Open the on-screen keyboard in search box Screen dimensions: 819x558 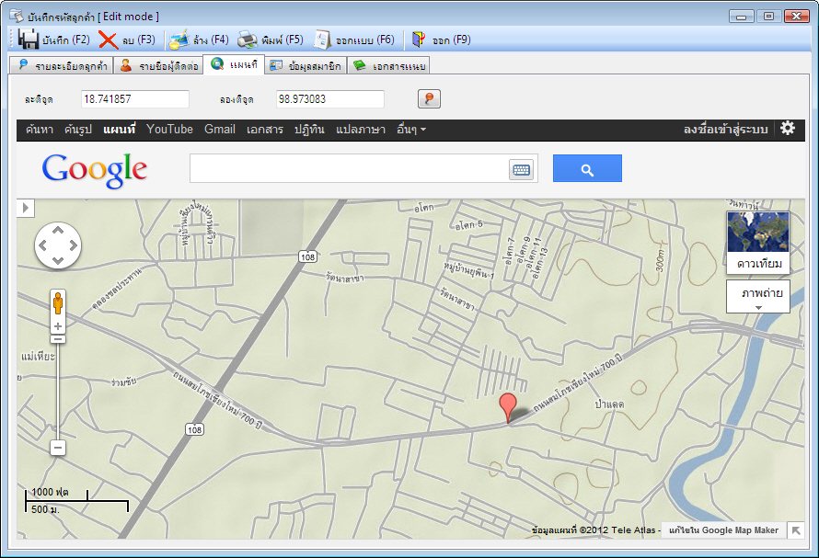coord(521,170)
